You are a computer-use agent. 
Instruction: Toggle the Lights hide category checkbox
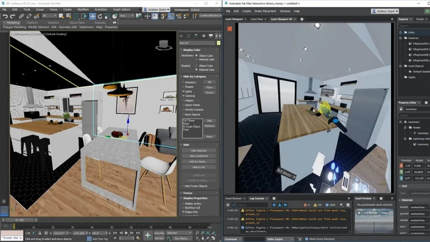click(x=184, y=91)
